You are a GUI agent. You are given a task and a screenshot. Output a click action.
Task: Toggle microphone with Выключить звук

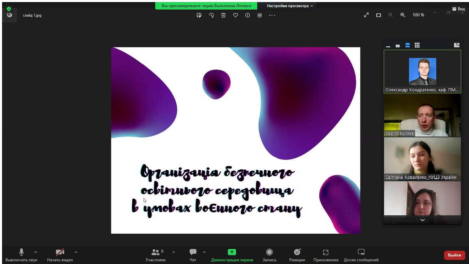[21, 255]
